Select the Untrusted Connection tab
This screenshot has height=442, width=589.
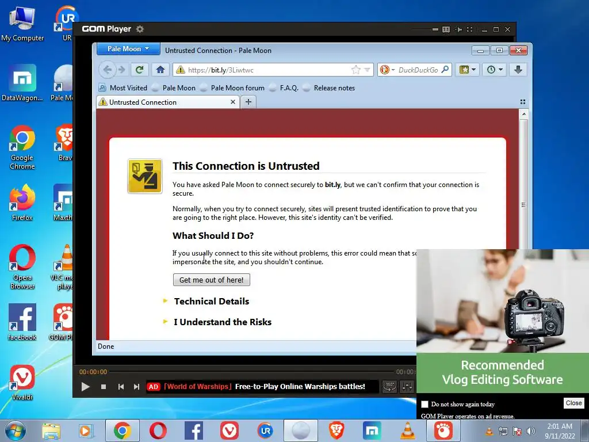pos(168,102)
